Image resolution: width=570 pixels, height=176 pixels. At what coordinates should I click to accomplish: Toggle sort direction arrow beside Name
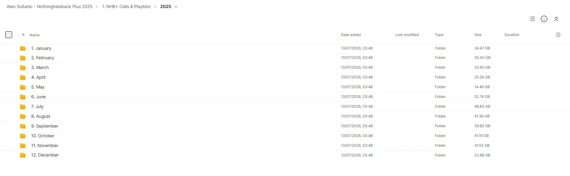click(x=23, y=35)
